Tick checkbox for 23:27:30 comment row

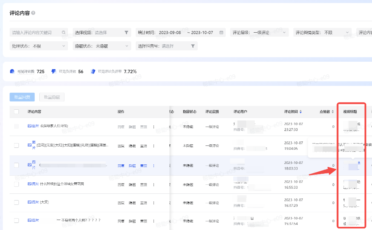tap(17, 126)
